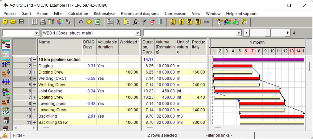
Task: Click the copy pages icon
Action: 110,22
